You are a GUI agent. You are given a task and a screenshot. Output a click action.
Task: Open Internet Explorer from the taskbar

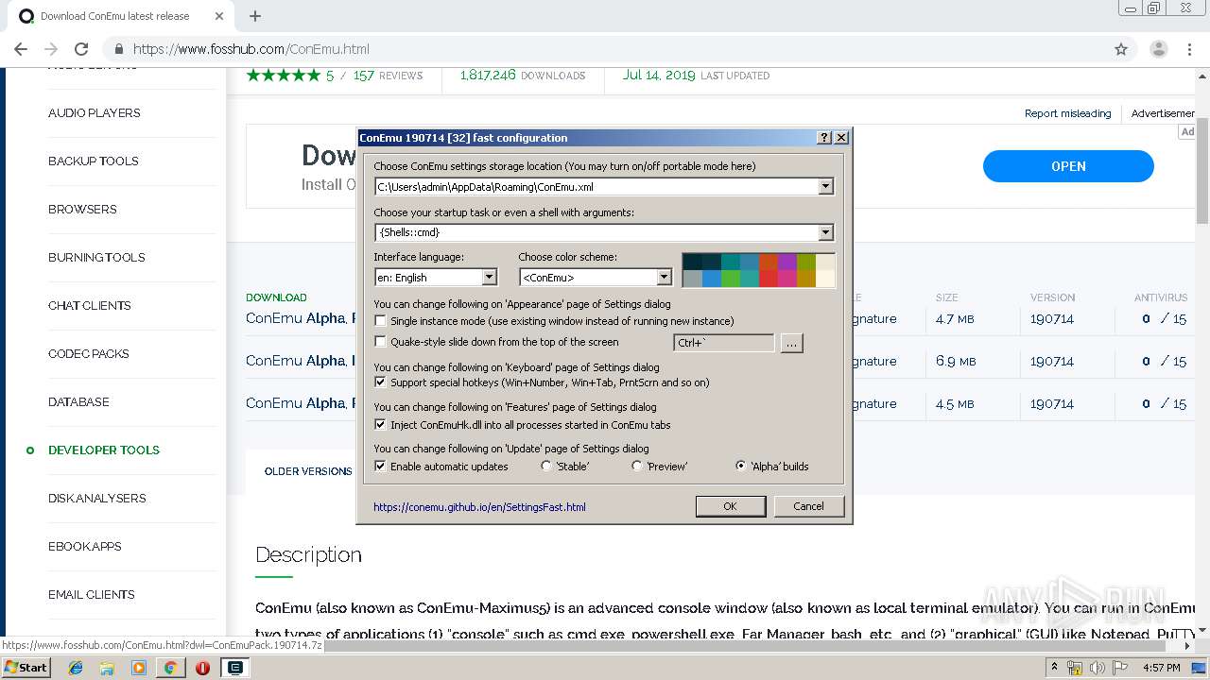pos(76,668)
